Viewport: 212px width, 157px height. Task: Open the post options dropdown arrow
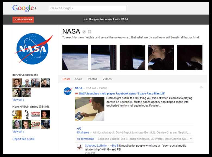[201, 87]
